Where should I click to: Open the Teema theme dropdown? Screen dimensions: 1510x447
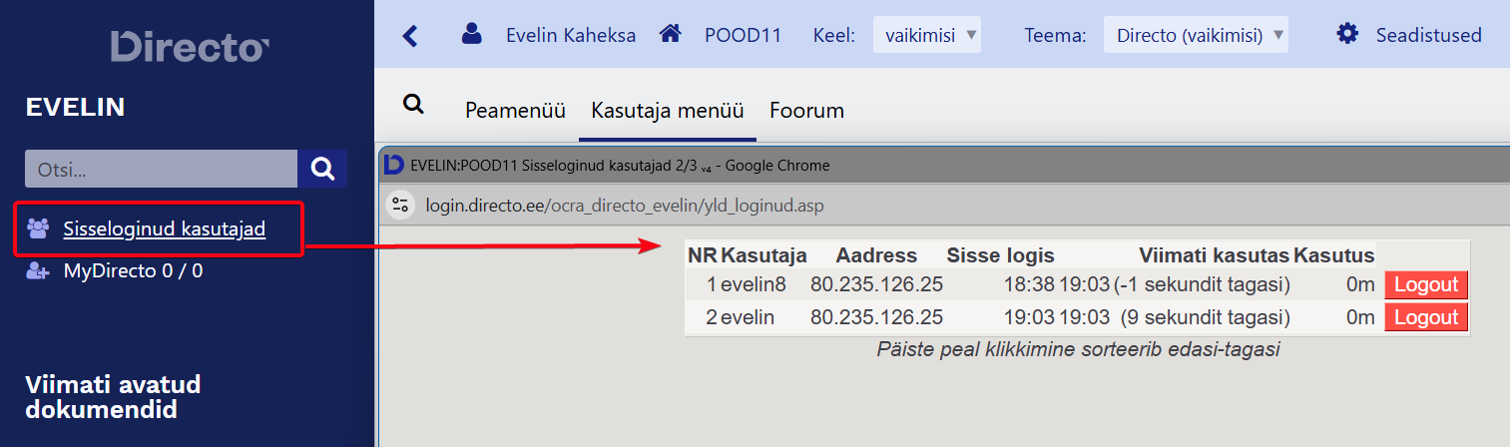pyautogui.click(x=1195, y=35)
